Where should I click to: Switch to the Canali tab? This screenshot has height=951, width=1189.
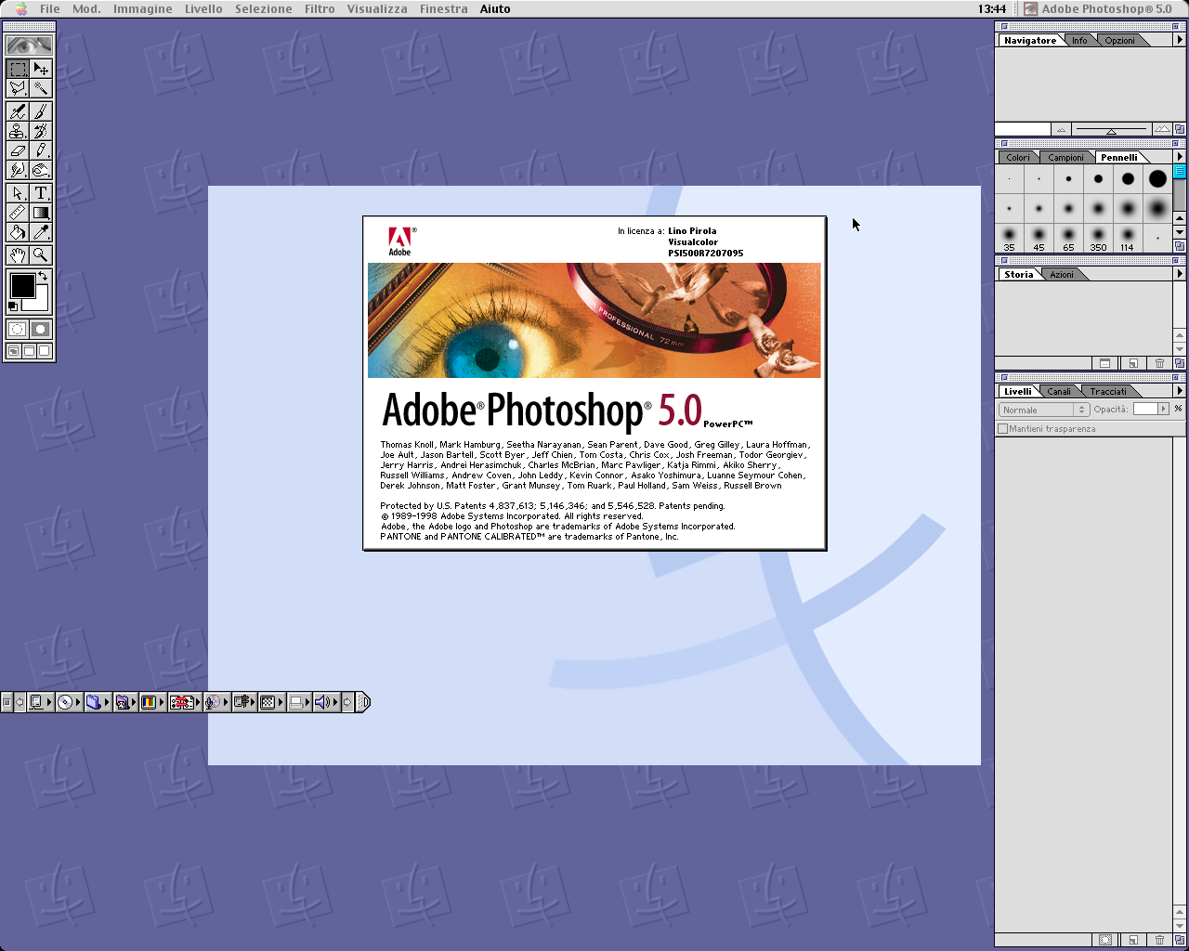(1059, 392)
